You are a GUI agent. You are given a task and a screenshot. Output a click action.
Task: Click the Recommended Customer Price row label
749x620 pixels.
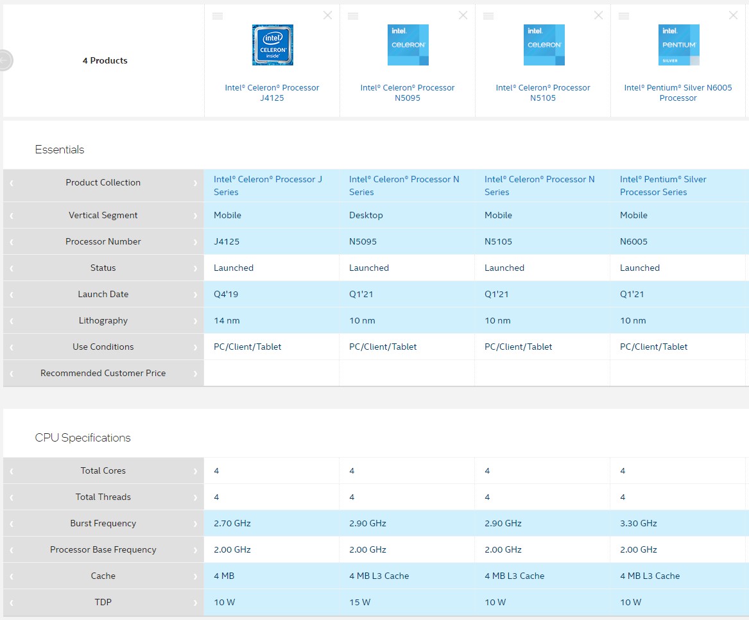[103, 373]
